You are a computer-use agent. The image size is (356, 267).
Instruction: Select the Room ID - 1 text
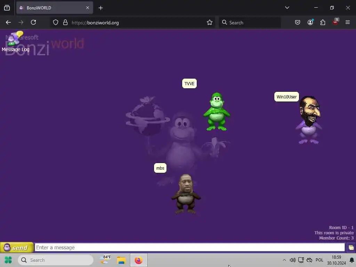[341, 227]
